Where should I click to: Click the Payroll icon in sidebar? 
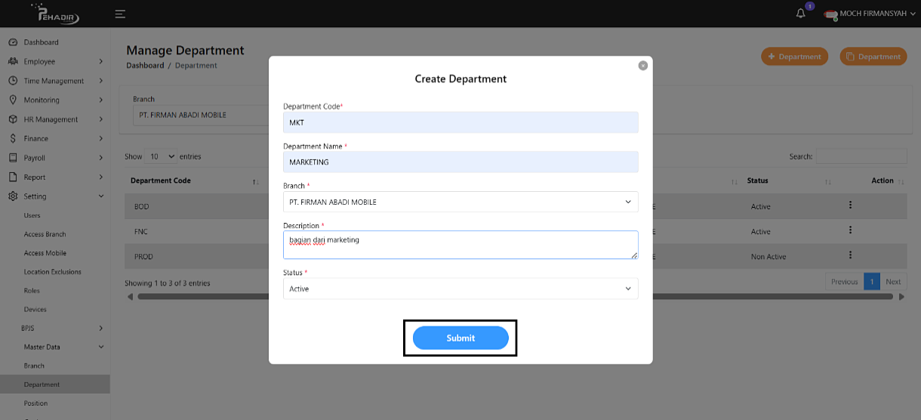13,158
